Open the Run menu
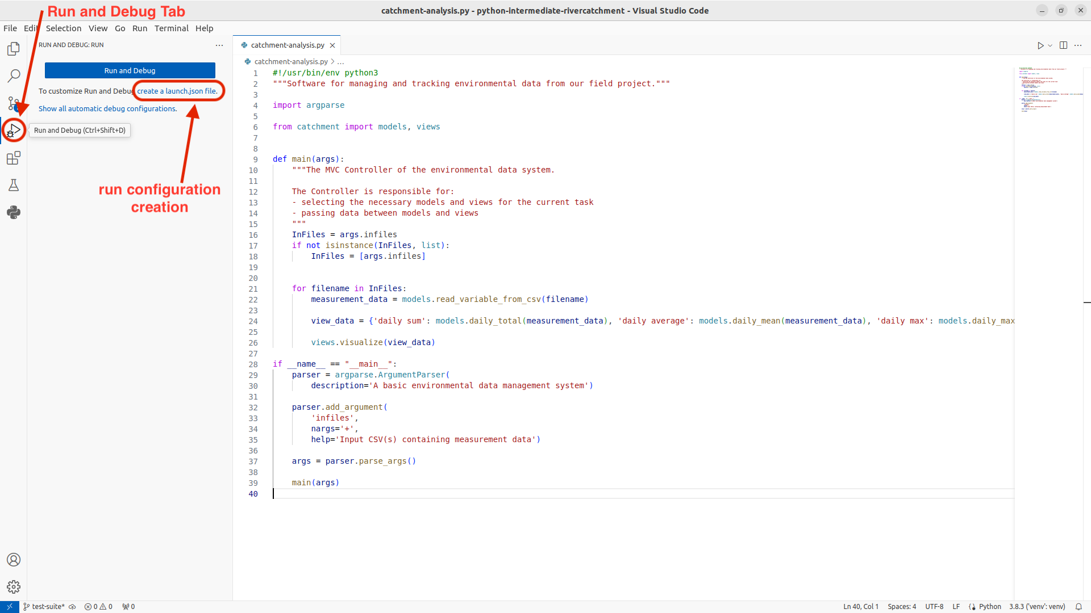This screenshot has width=1091, height=613. coord(140,28)
